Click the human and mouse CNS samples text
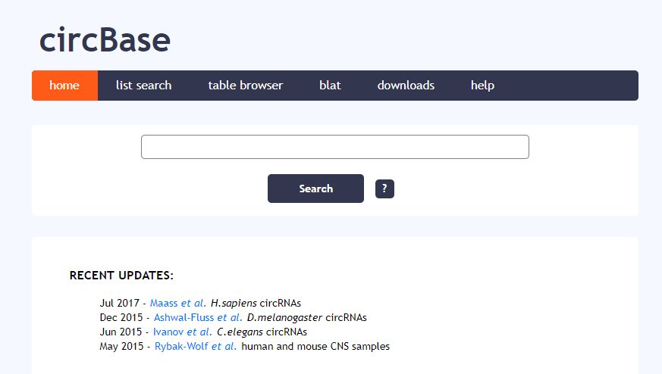The height and width of the screenshot is (374, 662). pyautogui.click(x=315, y=346)
